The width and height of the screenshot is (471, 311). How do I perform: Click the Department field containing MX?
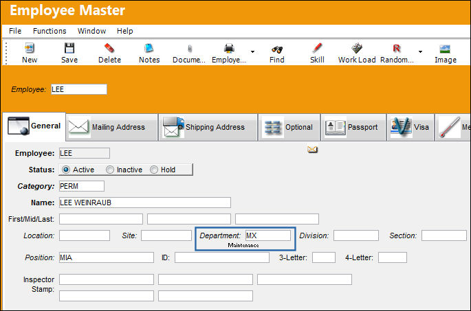[268, 235]
